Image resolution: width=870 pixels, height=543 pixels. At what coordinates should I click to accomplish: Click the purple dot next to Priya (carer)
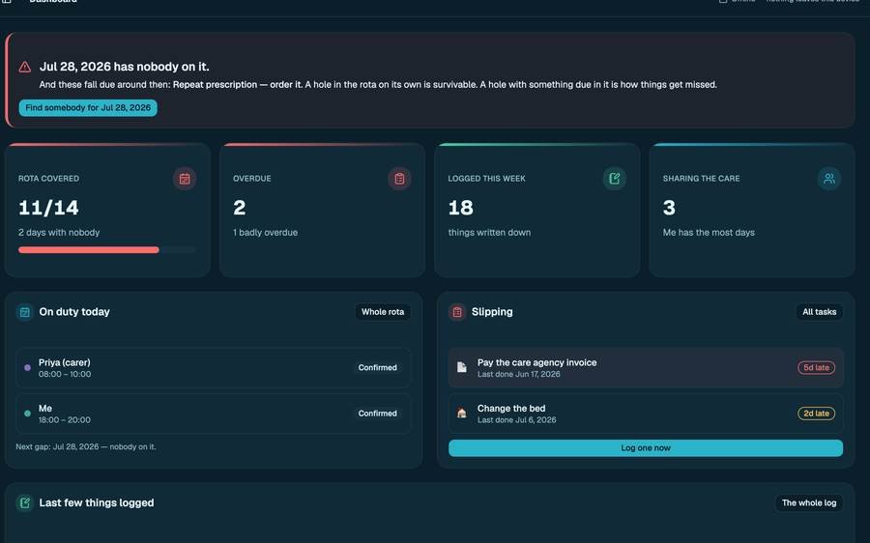(28, 368)
